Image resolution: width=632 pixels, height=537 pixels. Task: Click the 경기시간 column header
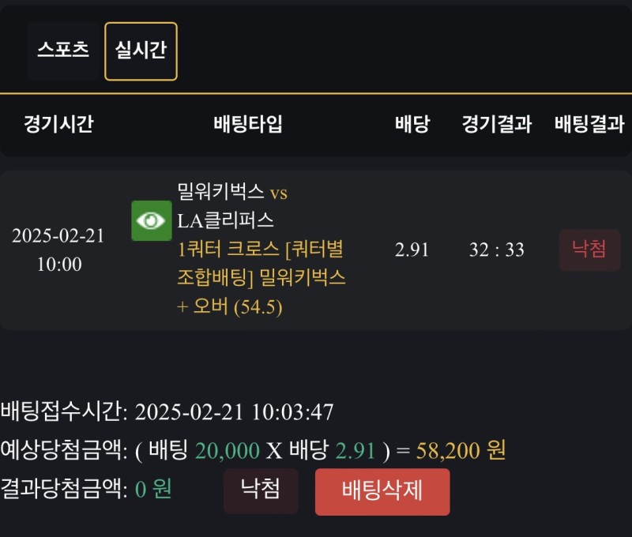click(58, 124)
